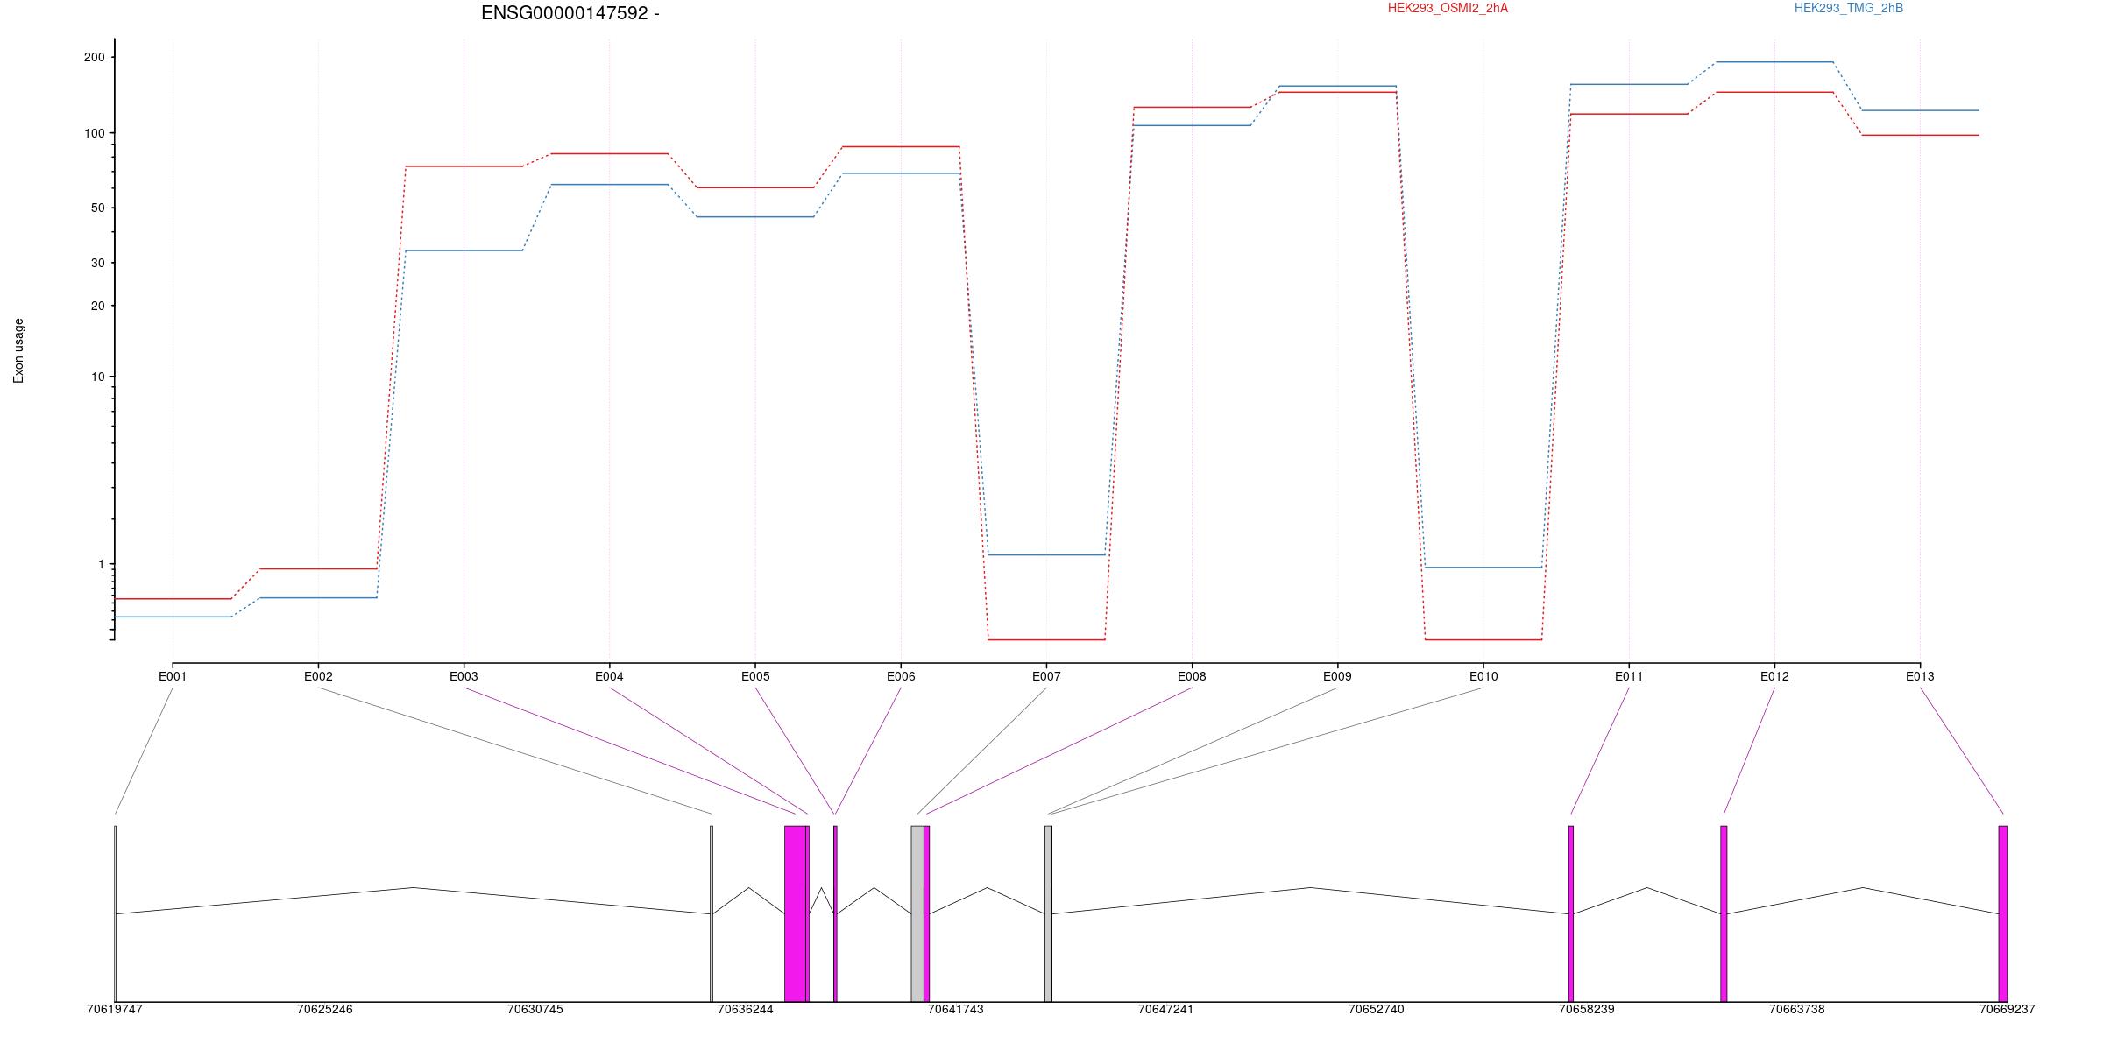Click the red line segment above E001
Viewport: 2103px width, 1051px height.
click(x=173, y=599)
